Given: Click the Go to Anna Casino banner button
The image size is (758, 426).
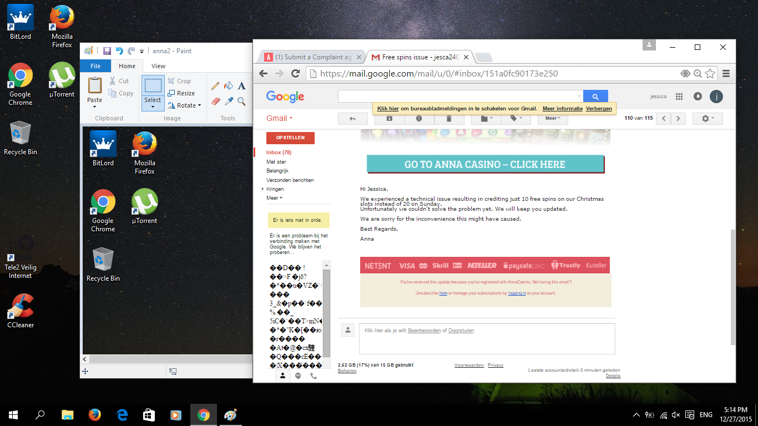Looking at the screenshot, I should [x=485, y=164].
